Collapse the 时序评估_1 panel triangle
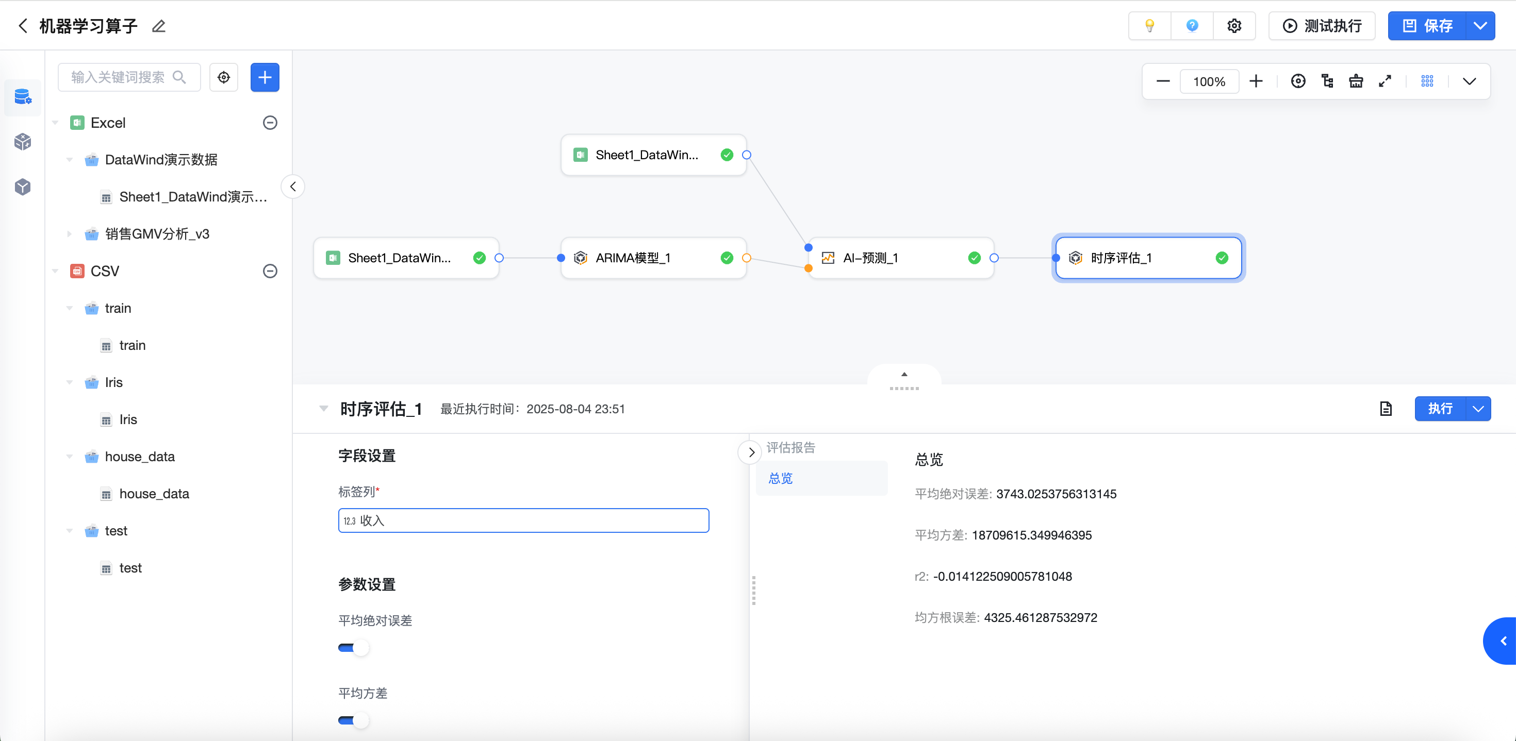The width and height of the screenshot is (1516, 741). pyautogui.click(x=323, y=409)
